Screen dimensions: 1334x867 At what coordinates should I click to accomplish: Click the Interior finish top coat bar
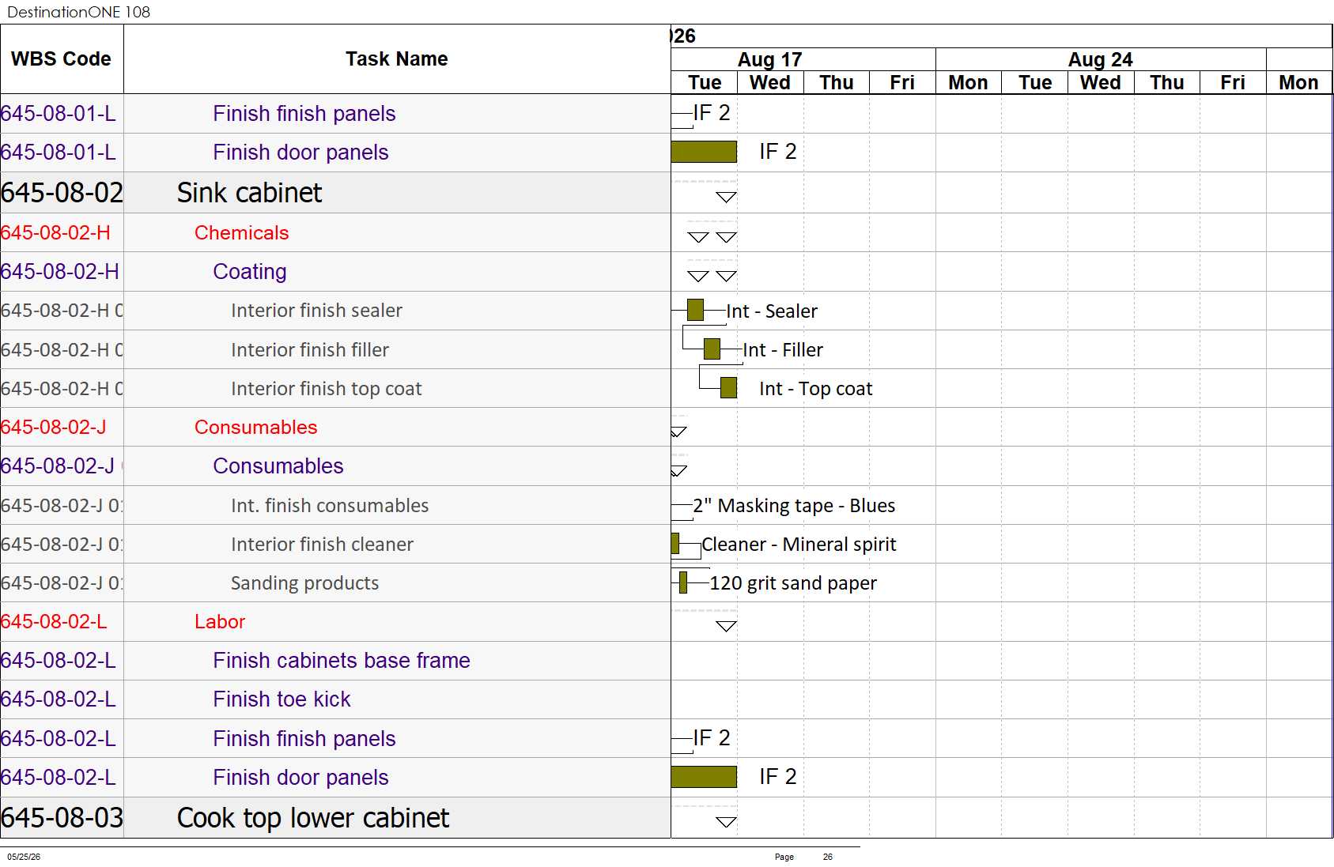pyautogui.click(x=728, y=387)
